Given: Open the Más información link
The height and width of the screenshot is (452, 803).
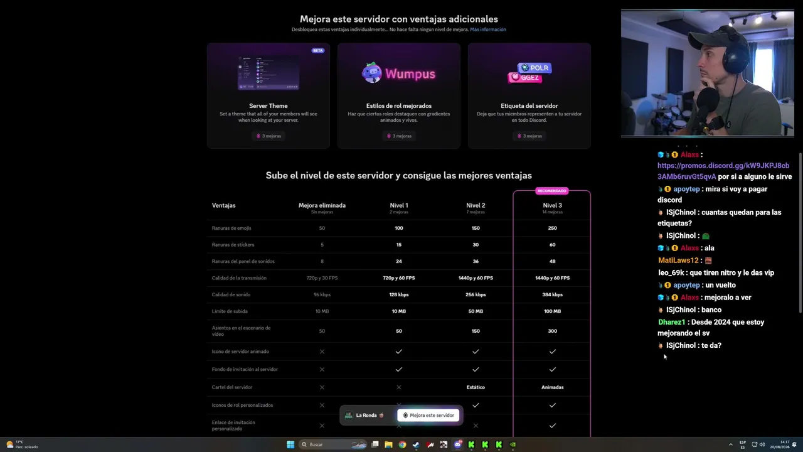Looking at the screenshot, I should tap(487, 30).
